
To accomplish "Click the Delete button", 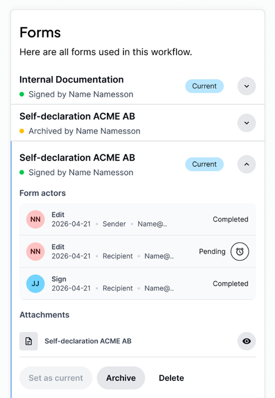I will [172, 378].
